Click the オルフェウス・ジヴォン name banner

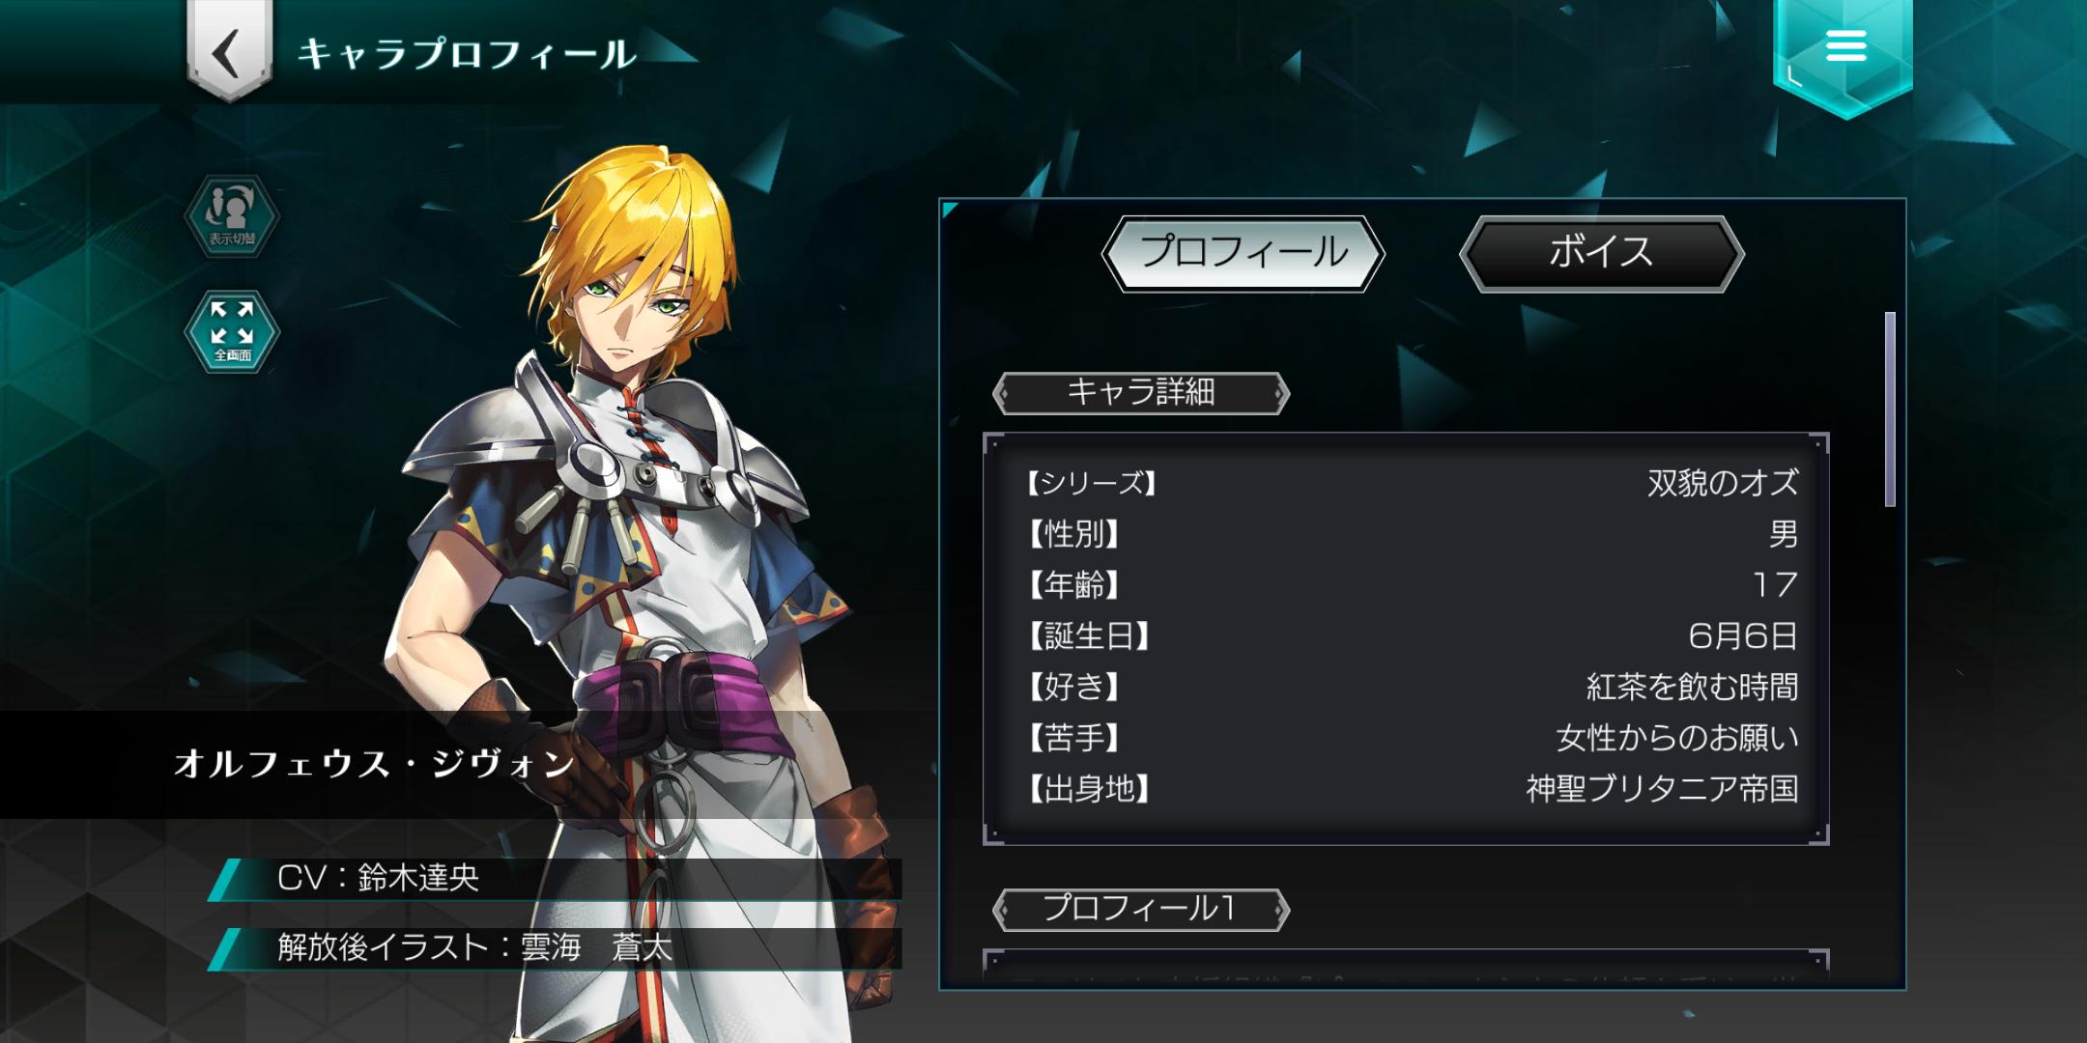tap(375, 764)
